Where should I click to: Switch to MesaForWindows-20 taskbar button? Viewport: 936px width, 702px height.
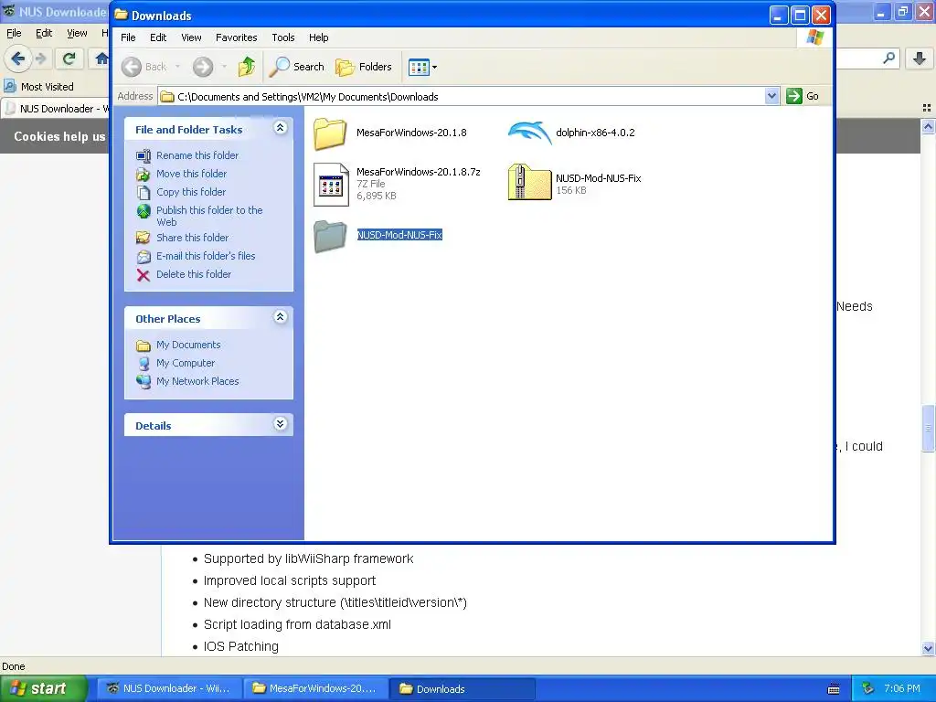click(x=315, y=688)
